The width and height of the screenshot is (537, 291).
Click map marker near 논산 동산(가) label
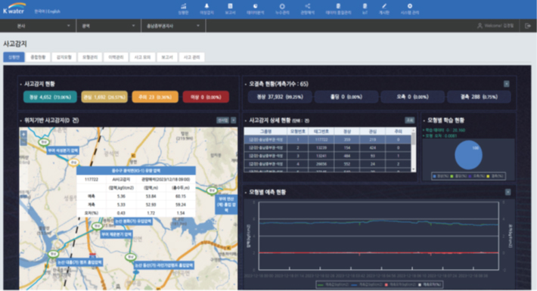click(x=131, y=256)
